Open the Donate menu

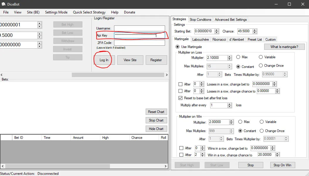click(130, 12)
